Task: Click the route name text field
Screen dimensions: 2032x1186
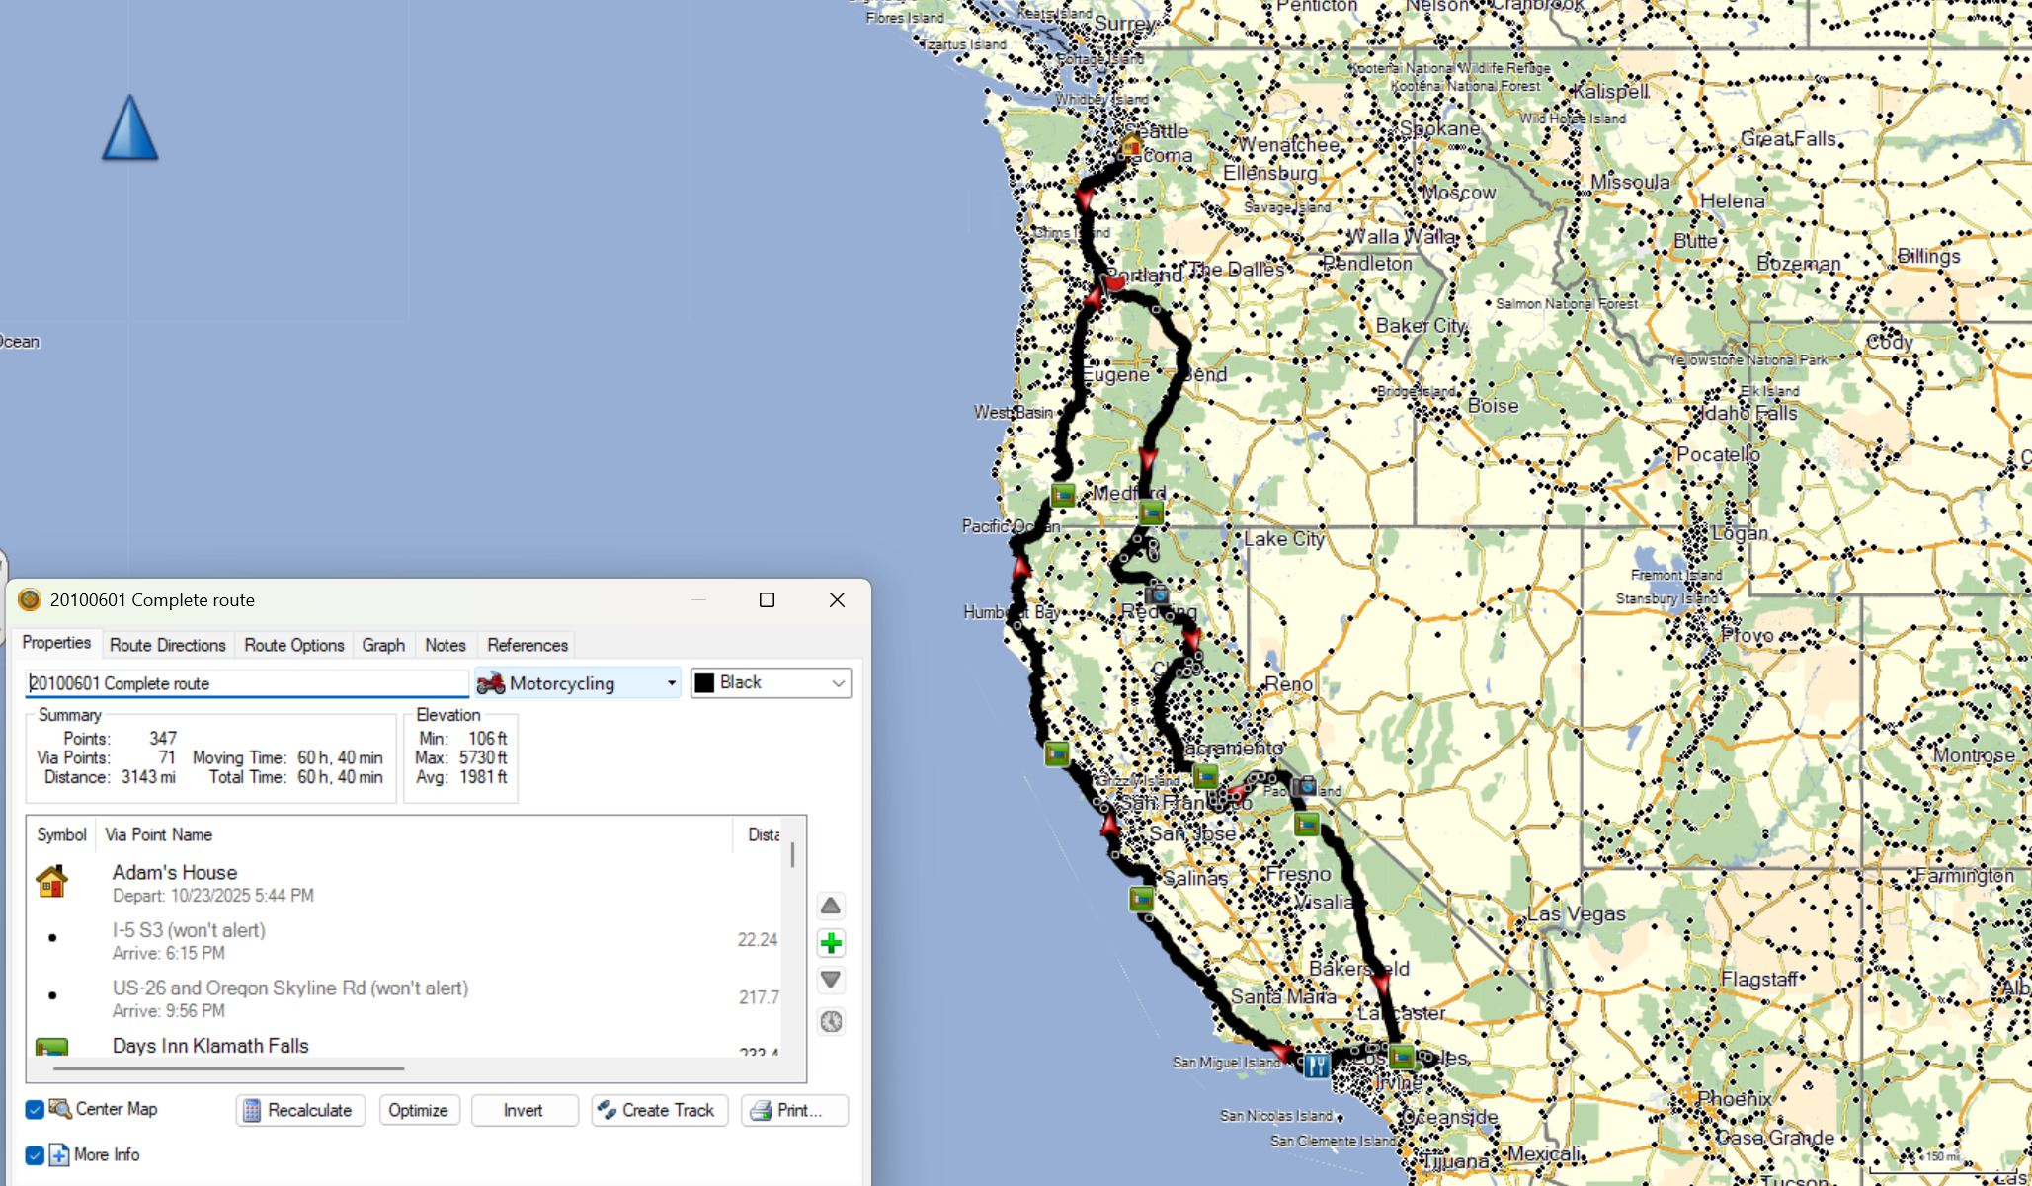Action: click(247, 683)
